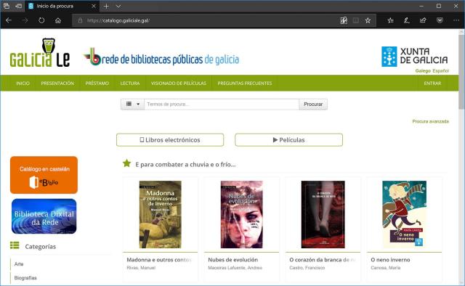Screen dimensions: 465x286
Task: Open the O neno inverno cover
Action: coord(405,214)
